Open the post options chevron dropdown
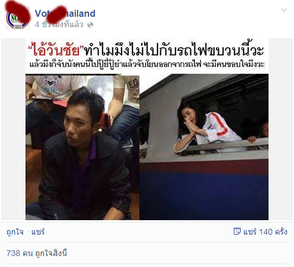The width and height of the screenshot is (294, 267). click(284, 10)
